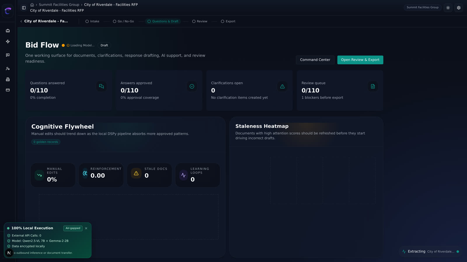The height and width of the screenshot is (262, 467).
Task: Open the briefcase sidebar icon
Action: (8, 31)
